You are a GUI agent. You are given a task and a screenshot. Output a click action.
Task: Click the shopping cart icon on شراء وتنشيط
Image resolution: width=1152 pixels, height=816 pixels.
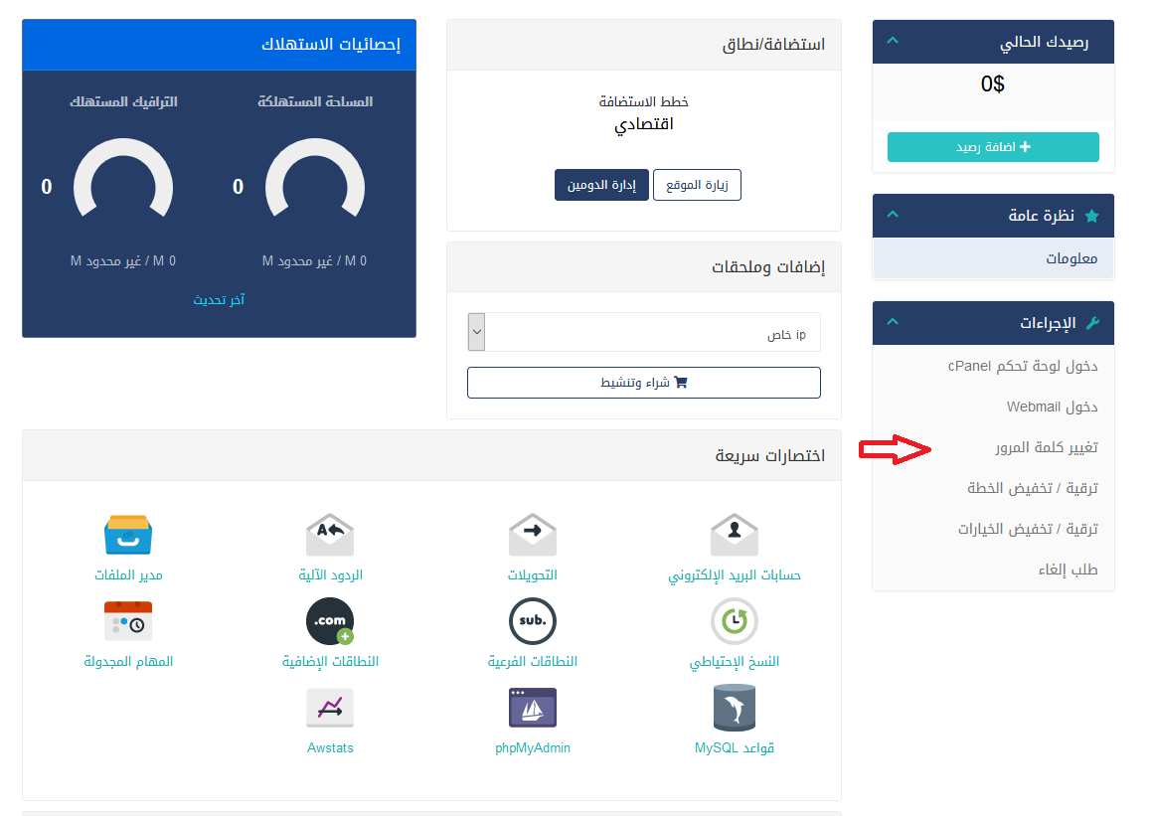coord(680,382)
